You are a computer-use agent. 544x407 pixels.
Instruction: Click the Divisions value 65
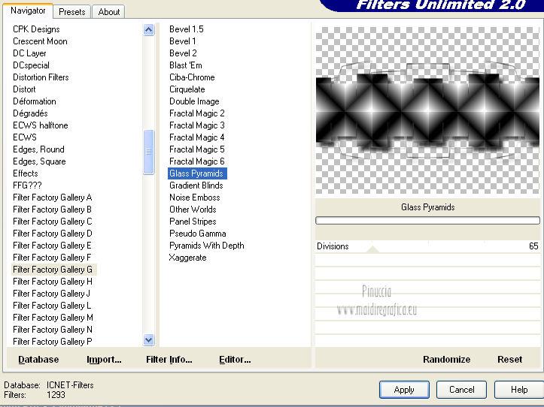click(x=533, y=246)
